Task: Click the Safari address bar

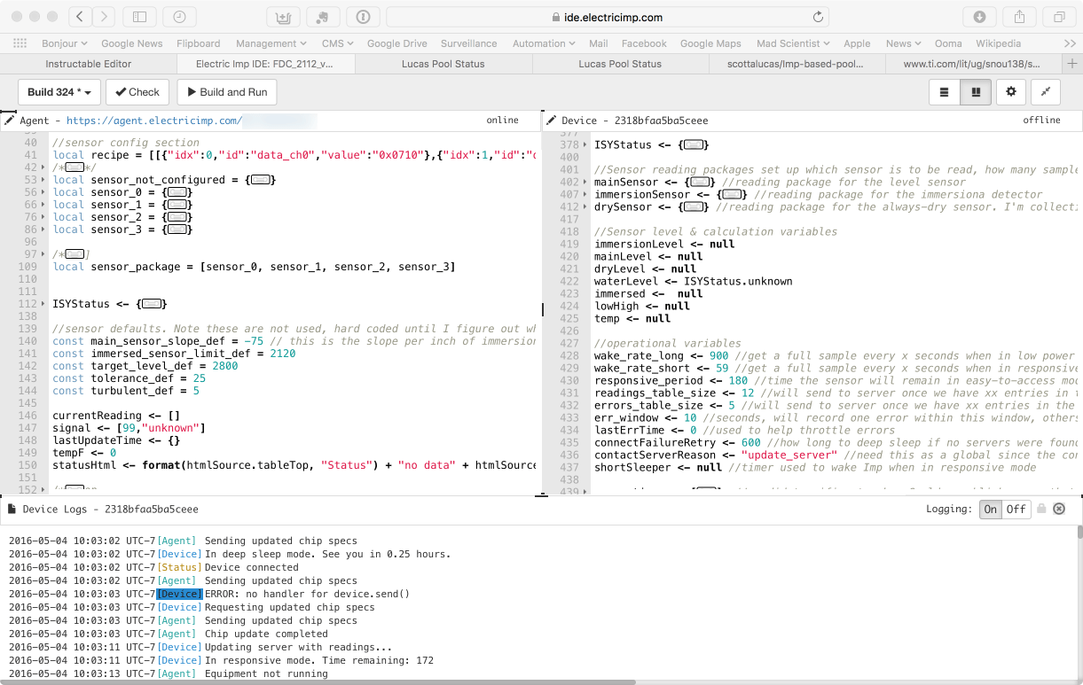Action: 608,17
